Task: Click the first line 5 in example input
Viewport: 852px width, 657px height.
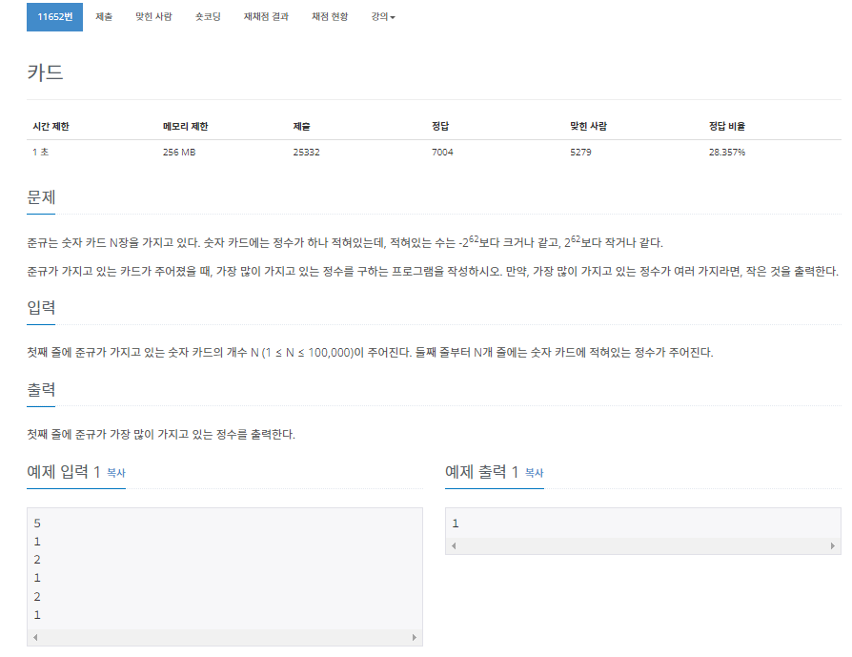Action: [x=37, y=524]
